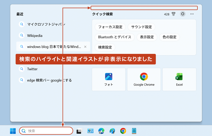Choose the 色の設定 quick search chip

click(170, 37)
